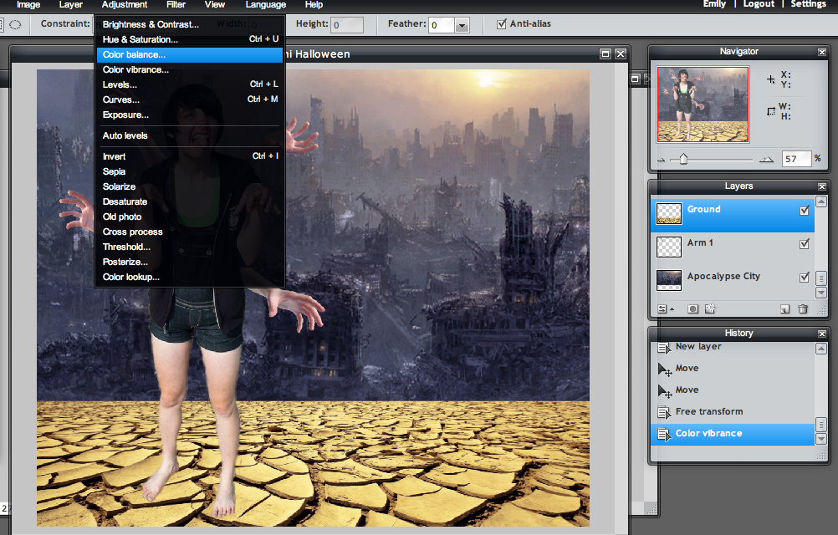Click the Logout link
This screenshot has height=535, width=838.
(x=759, y=4)
